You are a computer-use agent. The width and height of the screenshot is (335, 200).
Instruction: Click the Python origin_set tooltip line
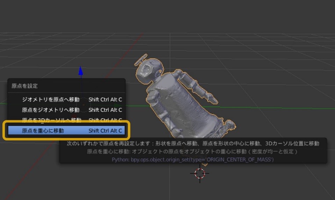pos(193,159)
